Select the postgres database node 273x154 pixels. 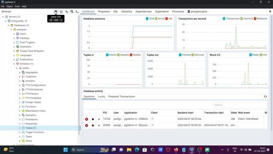pyautogui.click(x=21, y=30)
